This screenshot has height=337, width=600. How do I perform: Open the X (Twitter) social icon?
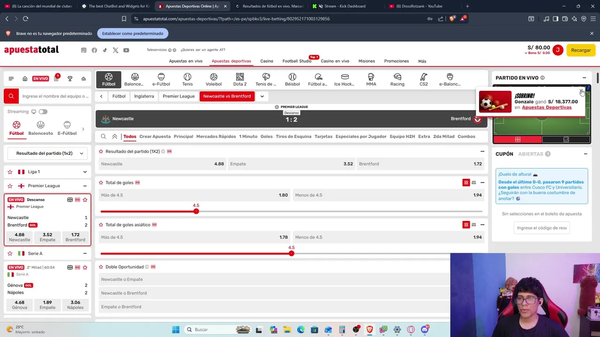(116, 50)
